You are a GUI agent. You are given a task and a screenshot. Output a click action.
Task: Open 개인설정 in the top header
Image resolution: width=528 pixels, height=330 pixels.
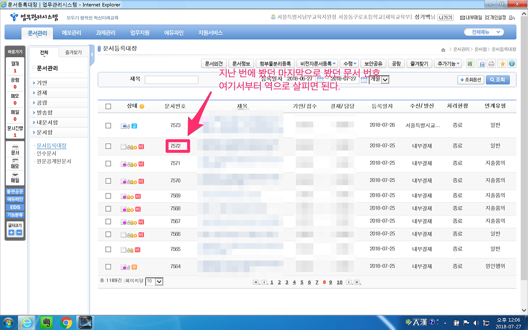(495, 17)
